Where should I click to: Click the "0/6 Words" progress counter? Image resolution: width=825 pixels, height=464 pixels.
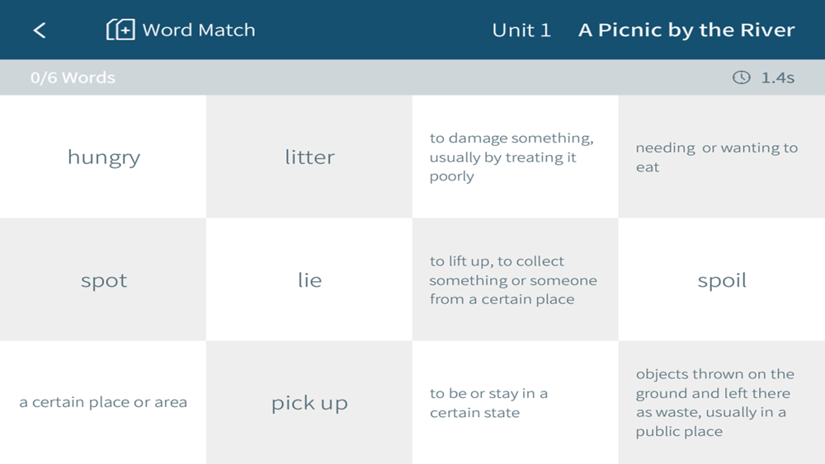click(x=73, y=77)
